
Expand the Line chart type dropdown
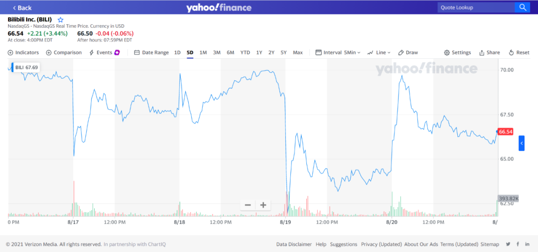click(x=379, y=53)
